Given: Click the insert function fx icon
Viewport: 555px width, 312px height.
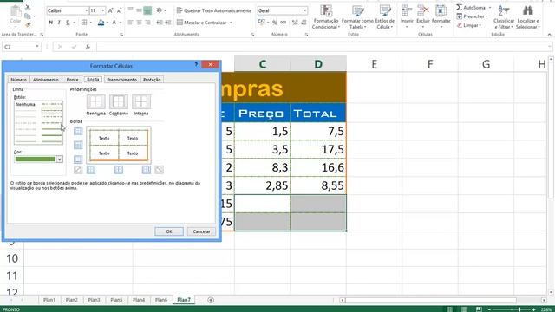Looking at the screenshot, I should pyautogui.click(x=88, y=47).
